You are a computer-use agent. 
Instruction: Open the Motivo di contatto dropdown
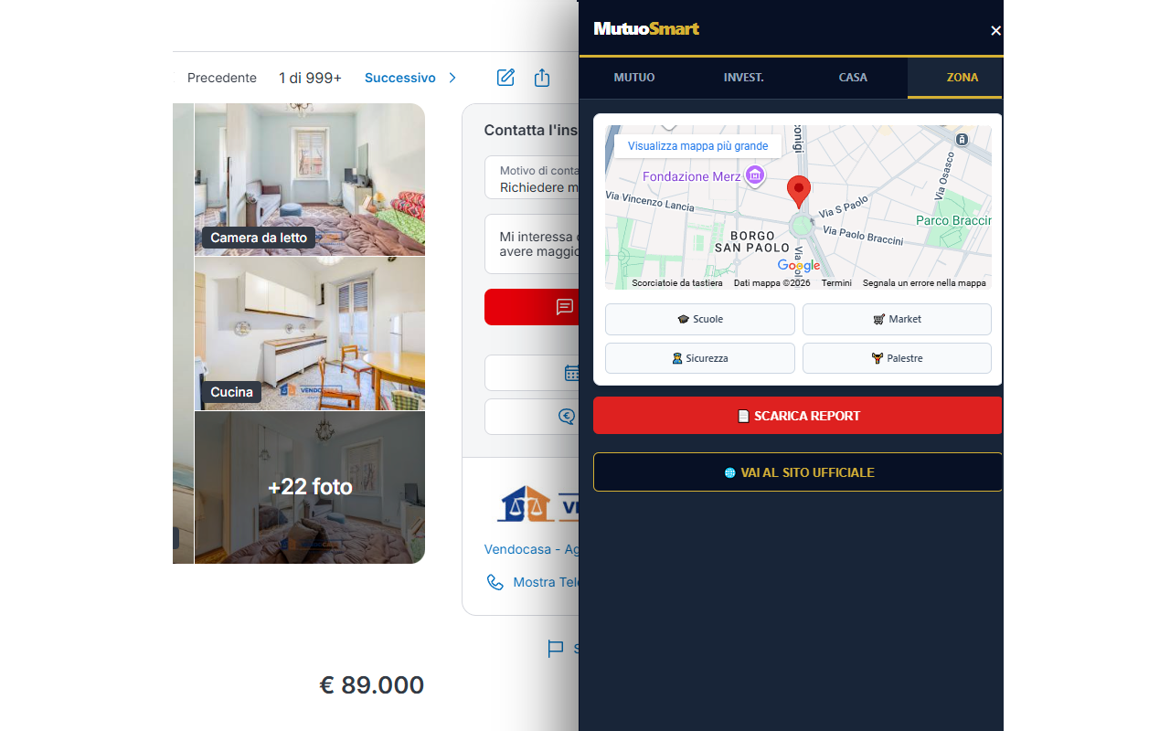(x=532, y=177)
